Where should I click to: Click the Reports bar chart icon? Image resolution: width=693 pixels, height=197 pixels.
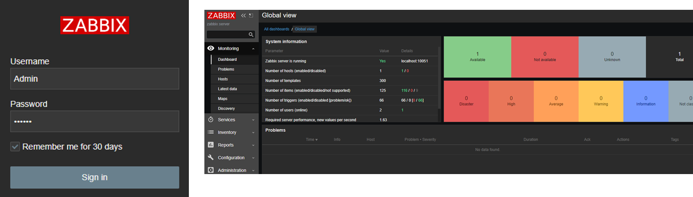[211, 145]
